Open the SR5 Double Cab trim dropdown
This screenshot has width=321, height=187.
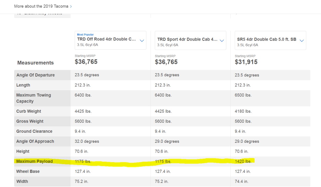(302, 41)
